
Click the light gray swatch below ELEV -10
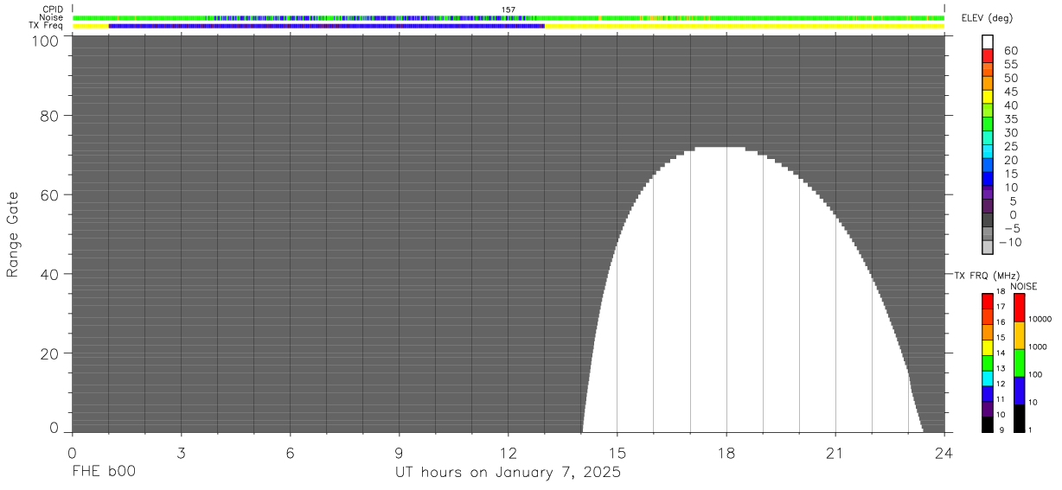(987, 248)
